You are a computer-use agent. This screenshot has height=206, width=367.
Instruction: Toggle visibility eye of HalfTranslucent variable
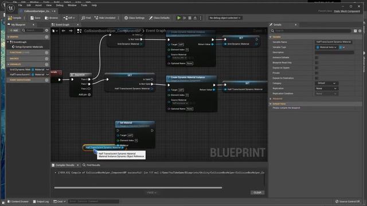pos(48,74)
